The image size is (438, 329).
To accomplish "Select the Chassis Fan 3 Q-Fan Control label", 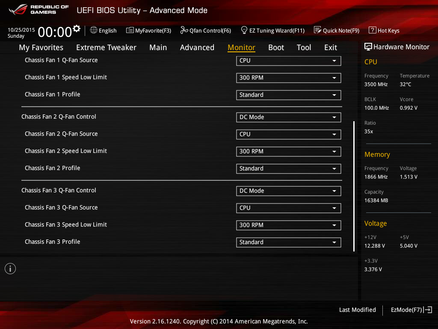I will click(x=59, y=190).
